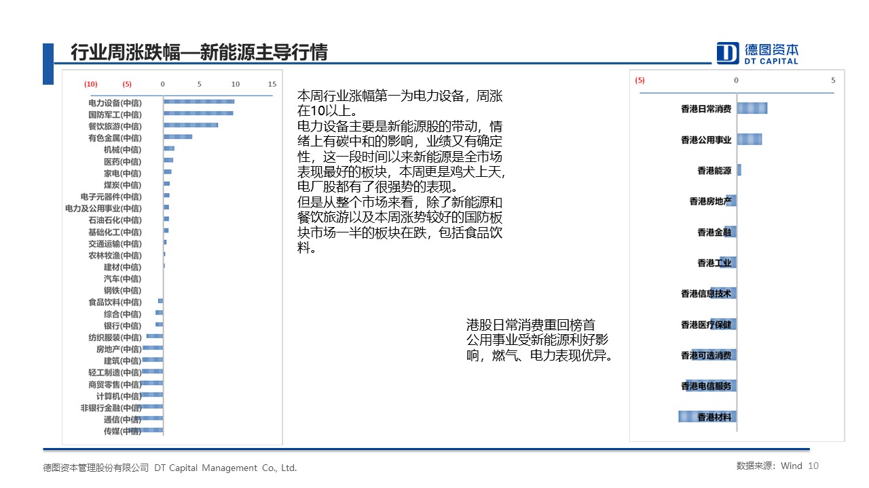
Task: Click the 香港信息技术 label
Action: 706,293
